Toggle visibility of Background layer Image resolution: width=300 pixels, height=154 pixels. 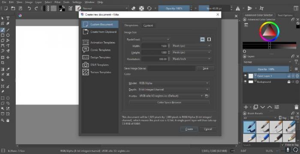tap(245, 81)
